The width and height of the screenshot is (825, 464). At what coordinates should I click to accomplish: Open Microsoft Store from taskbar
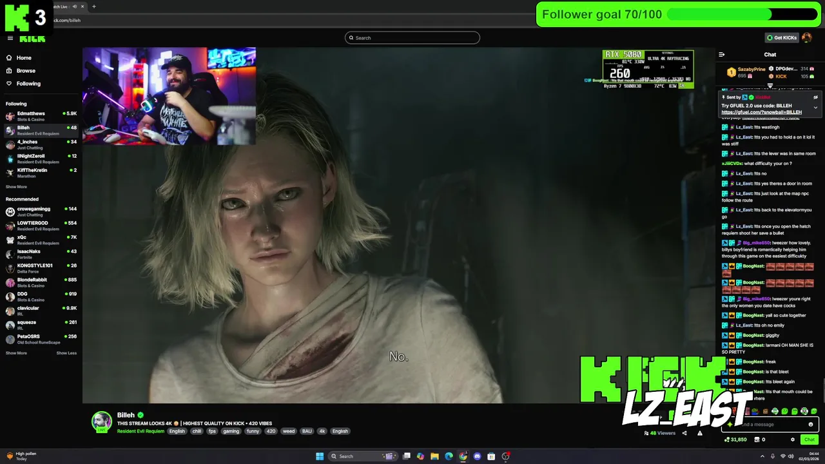[491, 456]
